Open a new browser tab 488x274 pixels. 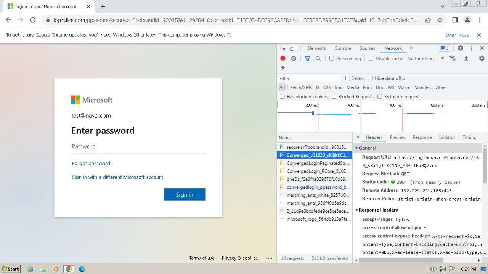tap(103, 6)
